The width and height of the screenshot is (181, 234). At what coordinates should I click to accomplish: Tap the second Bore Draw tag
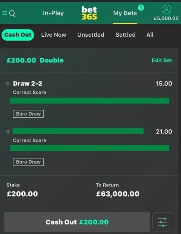pos(28,162)
